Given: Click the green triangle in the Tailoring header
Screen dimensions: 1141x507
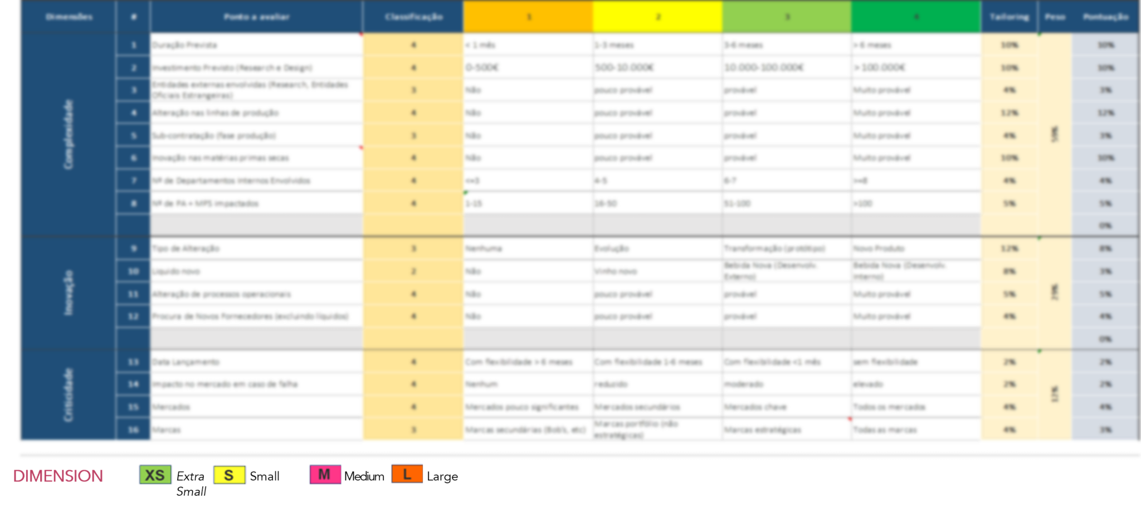Looking at the screenshot, I should point(1037,35).
